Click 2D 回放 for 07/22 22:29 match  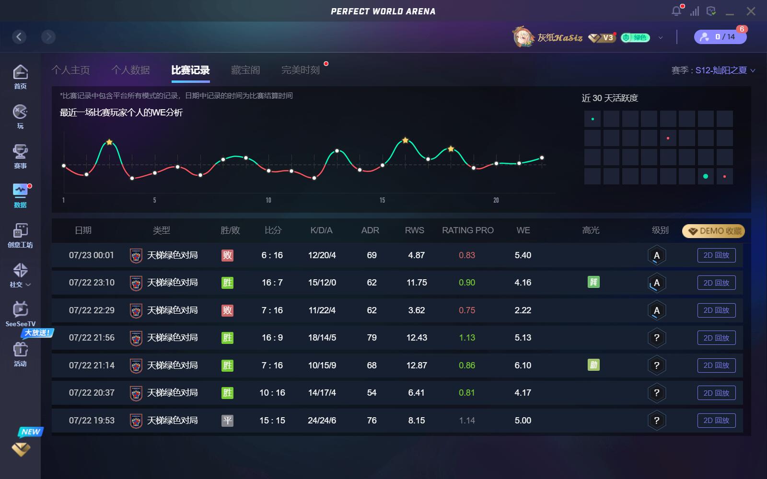716,310
